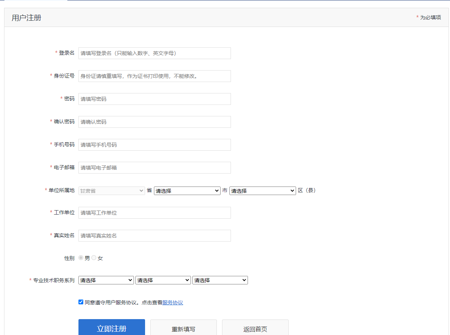The image size is (450, 335).
Task: Click the 用户注册 heading text
Action: coord(26,18)
